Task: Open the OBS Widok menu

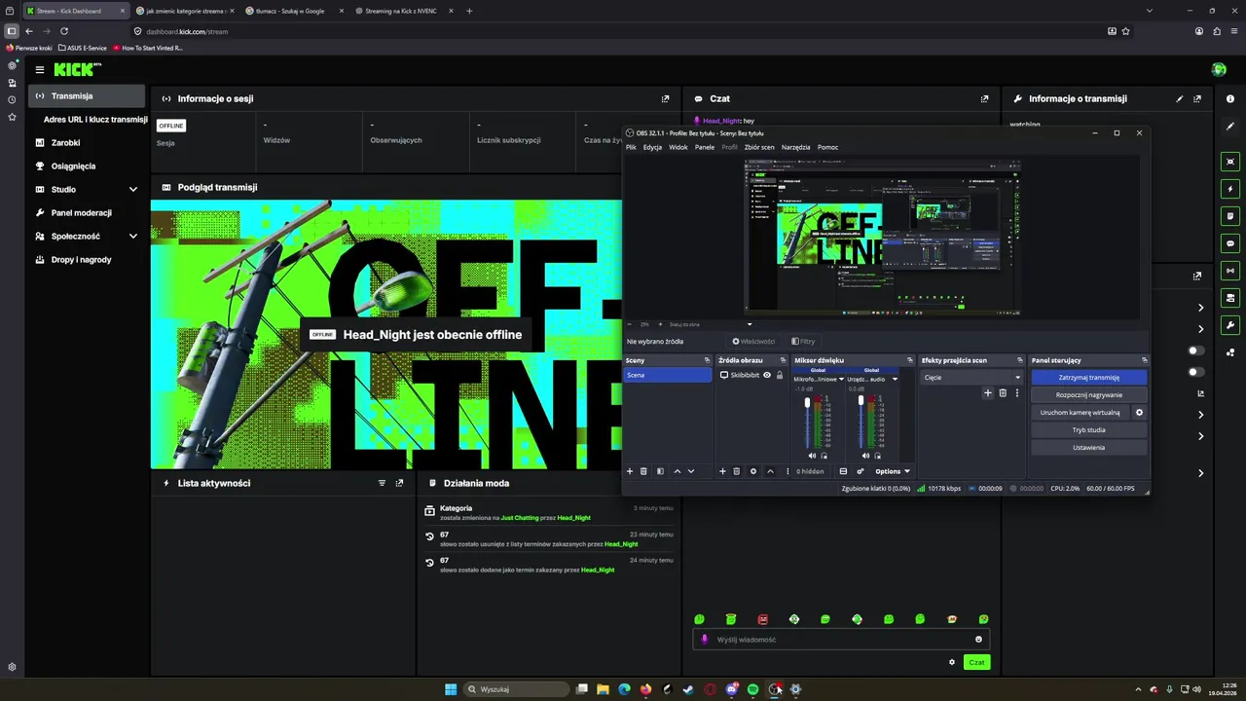Action: (678, 147)
